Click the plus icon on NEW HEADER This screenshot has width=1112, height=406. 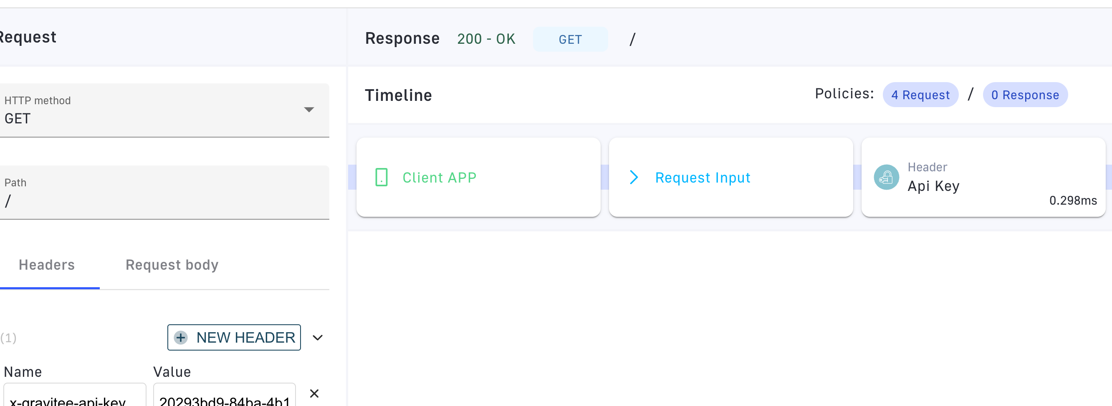tap(181, 338)
